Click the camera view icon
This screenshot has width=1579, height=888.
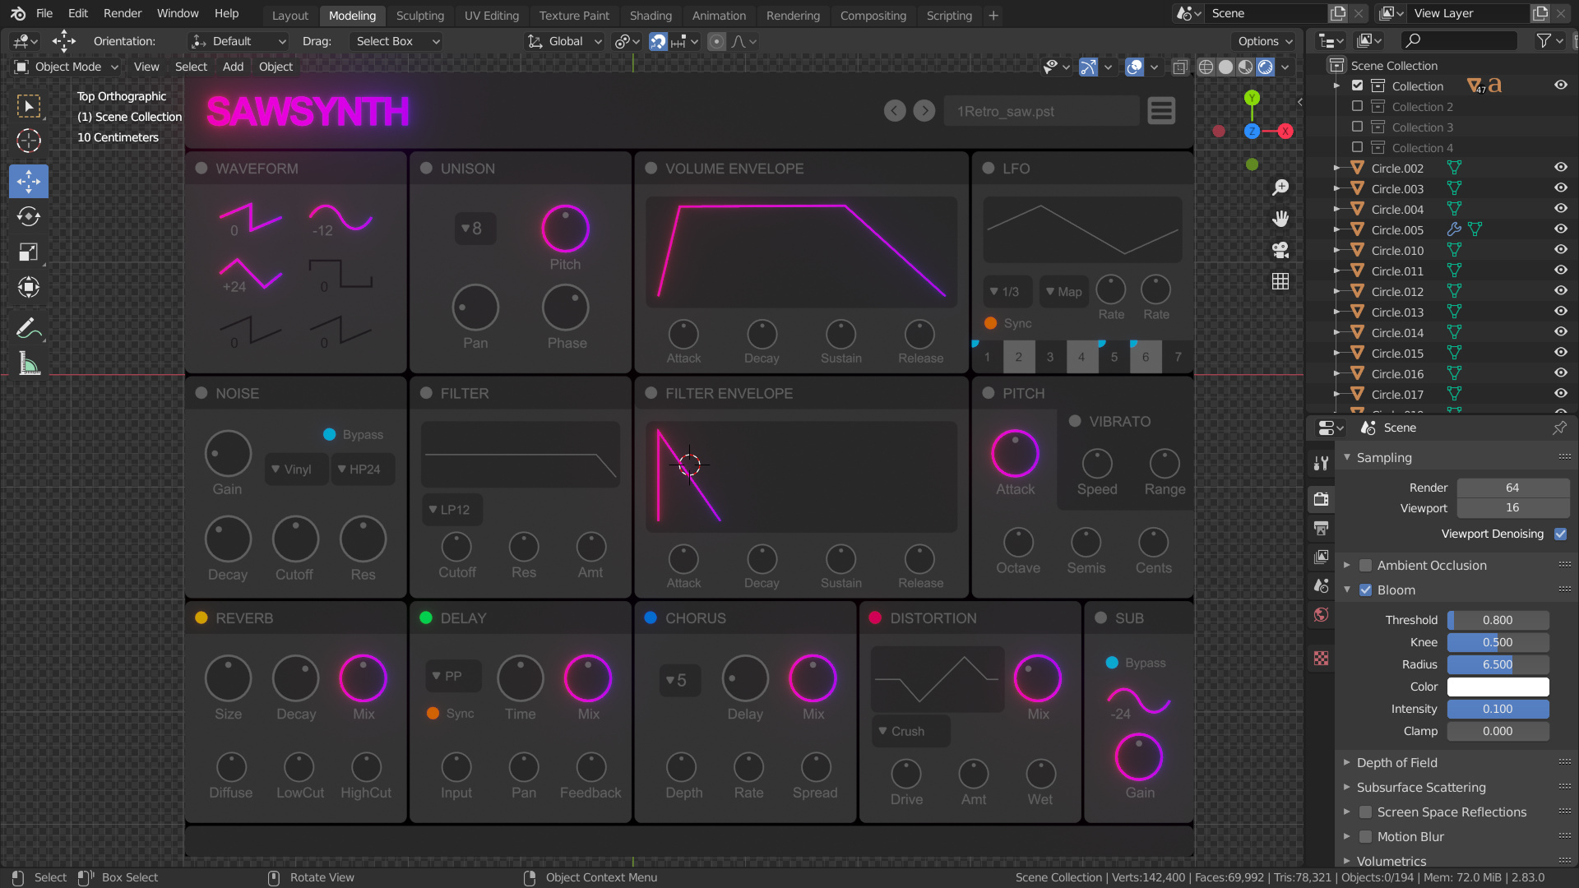[x=1280, y=250]
